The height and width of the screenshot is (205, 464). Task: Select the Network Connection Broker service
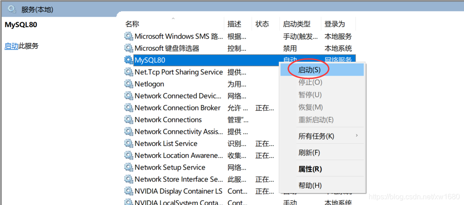pyautogui.click(x=178, y=107)
